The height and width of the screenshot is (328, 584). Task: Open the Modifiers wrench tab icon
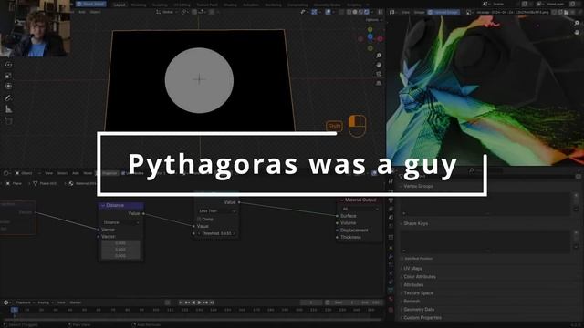click(391, 256)
